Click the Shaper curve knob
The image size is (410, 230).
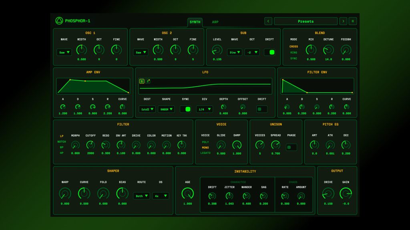pos(84,194)
